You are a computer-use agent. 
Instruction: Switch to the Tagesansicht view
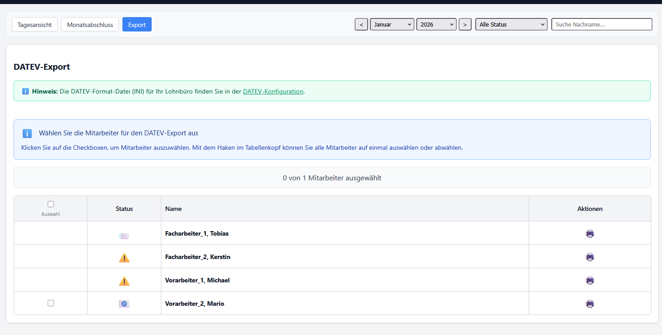[x=35, y=24]
